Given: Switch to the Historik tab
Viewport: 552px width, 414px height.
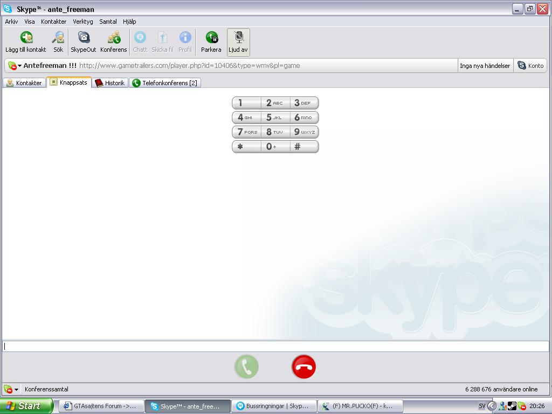Looking at the screenshot, I should (110, 82).
